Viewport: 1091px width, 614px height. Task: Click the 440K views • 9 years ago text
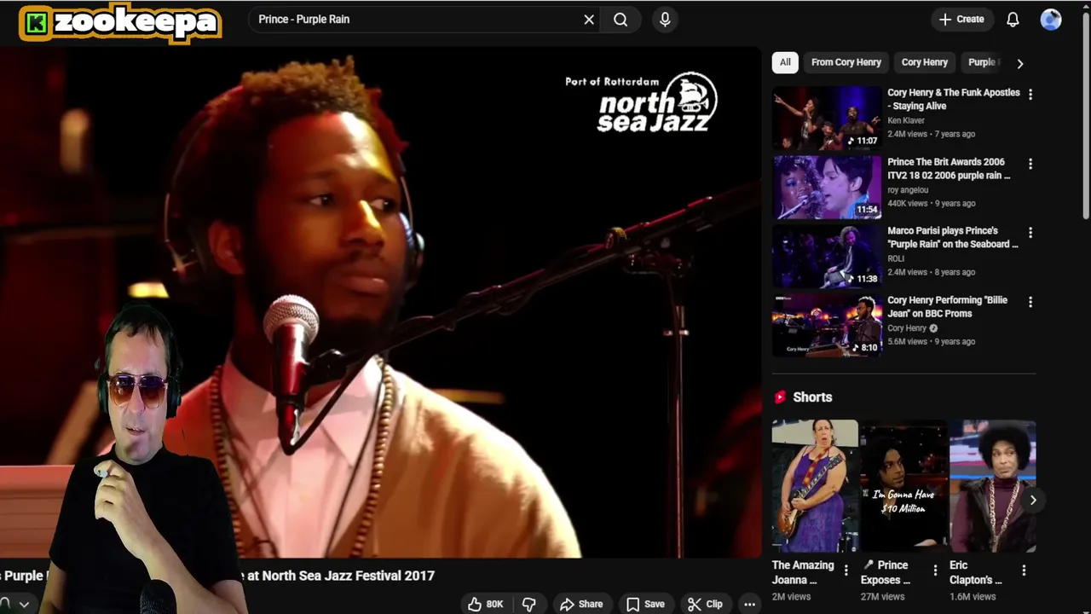[931, 203]
